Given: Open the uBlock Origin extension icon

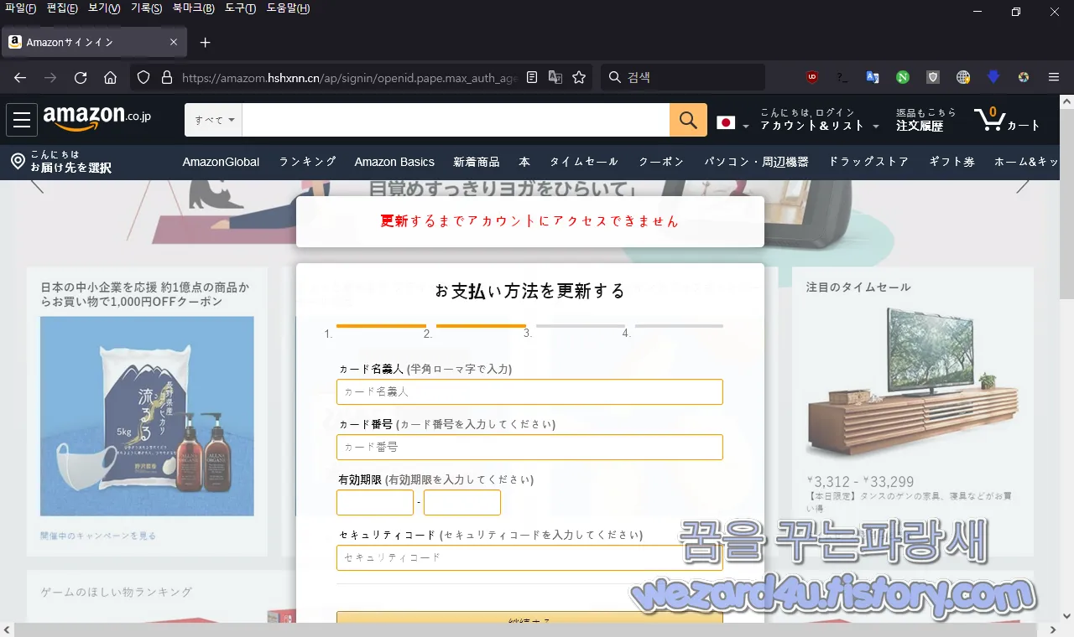Looking at the screenshot, I should pyautogui.click(x=811, y=77).
